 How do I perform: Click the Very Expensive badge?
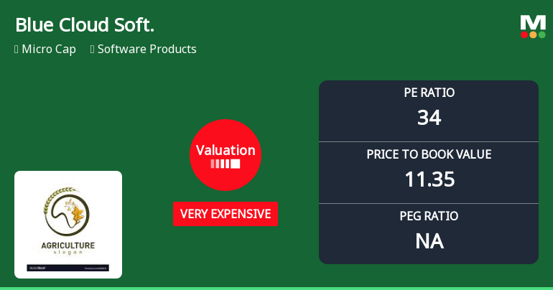(226, 214)
